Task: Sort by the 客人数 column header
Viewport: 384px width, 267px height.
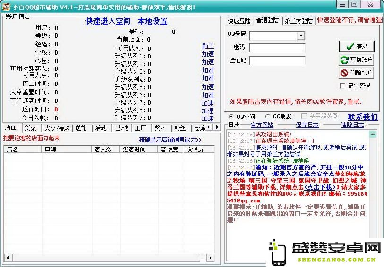Action: pos(106,149)
